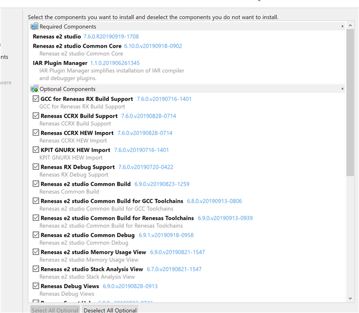The width and height of the screenshot is (359, 313).
Task: Click the vertical scrollbar thumb
Action: click(x=350, y=103)
